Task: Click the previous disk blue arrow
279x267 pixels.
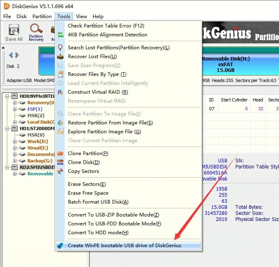Action: tap(11, 55)
